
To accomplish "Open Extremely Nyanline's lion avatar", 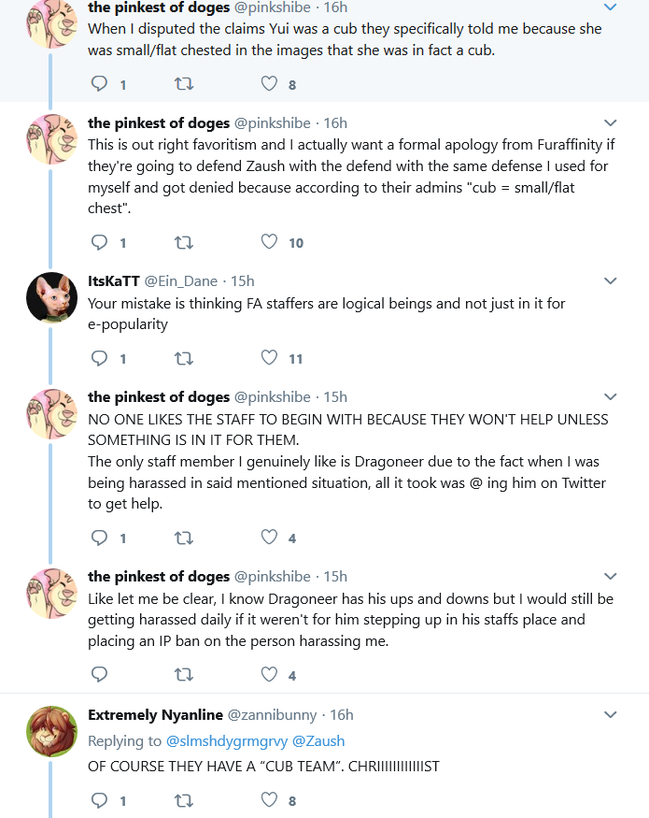I will coord(51,731).
